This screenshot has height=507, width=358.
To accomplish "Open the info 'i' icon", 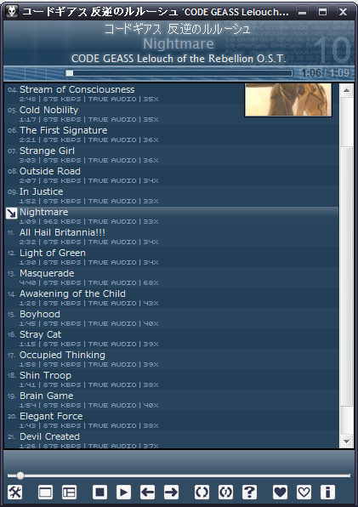I will 327,493.
